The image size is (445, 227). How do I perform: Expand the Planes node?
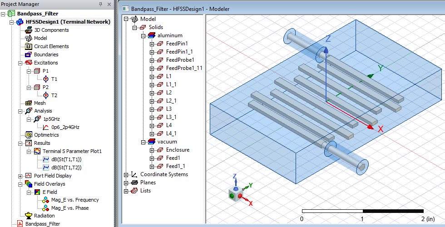pos(126,183)
